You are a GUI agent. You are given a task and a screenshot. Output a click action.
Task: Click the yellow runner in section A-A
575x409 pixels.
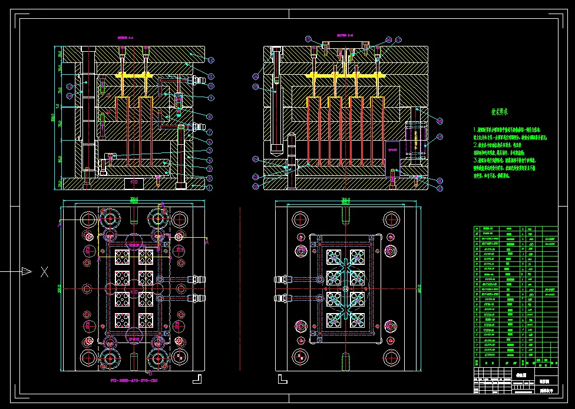click(x=134, y=75)
